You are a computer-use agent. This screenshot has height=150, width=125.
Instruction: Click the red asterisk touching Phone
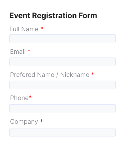(30, 97)
